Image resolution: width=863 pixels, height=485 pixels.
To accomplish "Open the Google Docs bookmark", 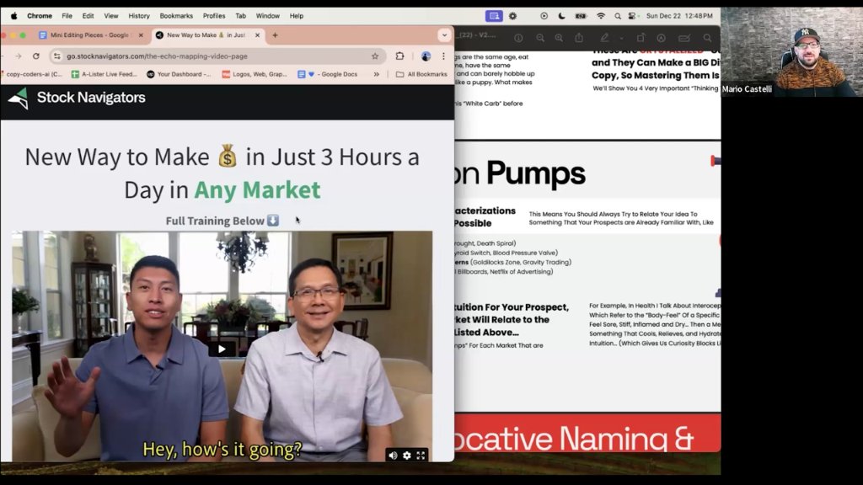I will [328, 74].
